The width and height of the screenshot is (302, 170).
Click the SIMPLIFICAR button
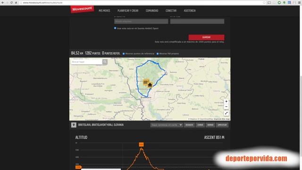point(222,125)
